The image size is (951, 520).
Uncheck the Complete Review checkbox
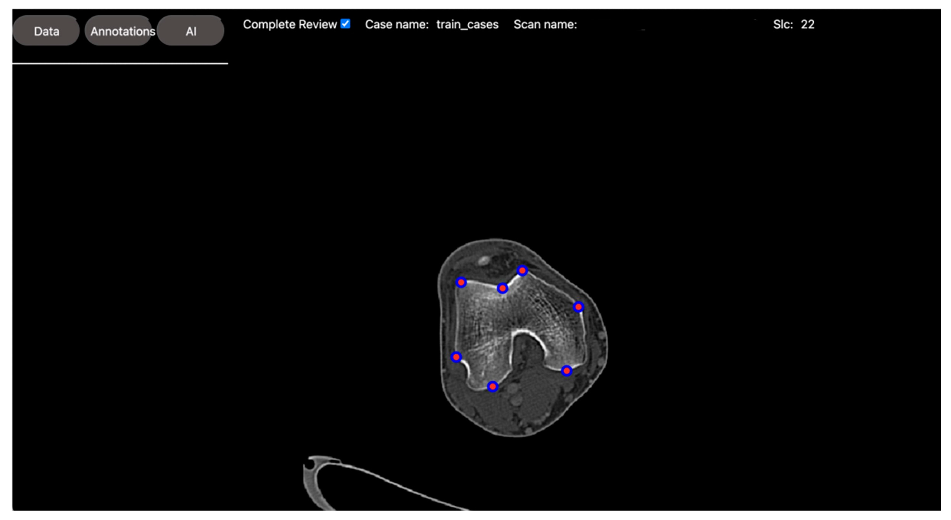(345, 24)
